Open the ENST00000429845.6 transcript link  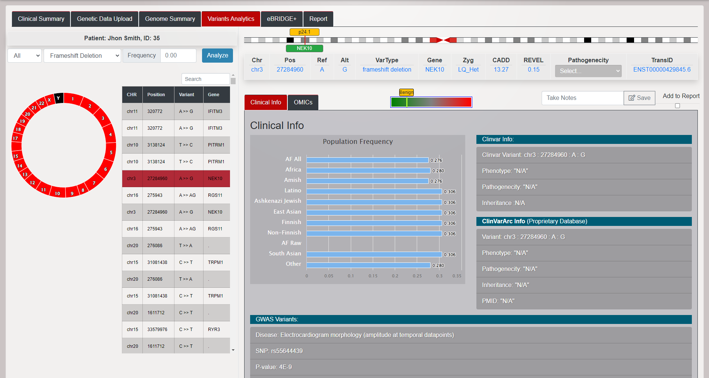click(662, 69)
